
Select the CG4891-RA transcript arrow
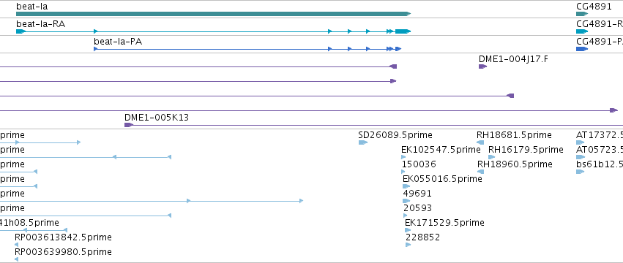point(582,31)
